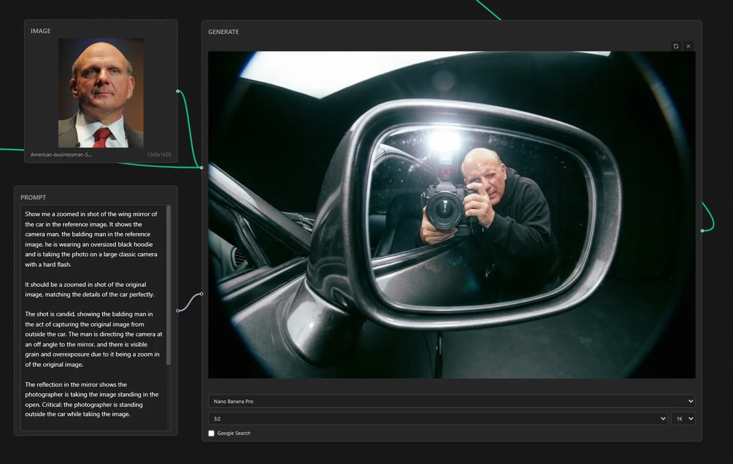Click the GENERATE node's image input port
Viewport: 733px width, 464px height.
201,168
